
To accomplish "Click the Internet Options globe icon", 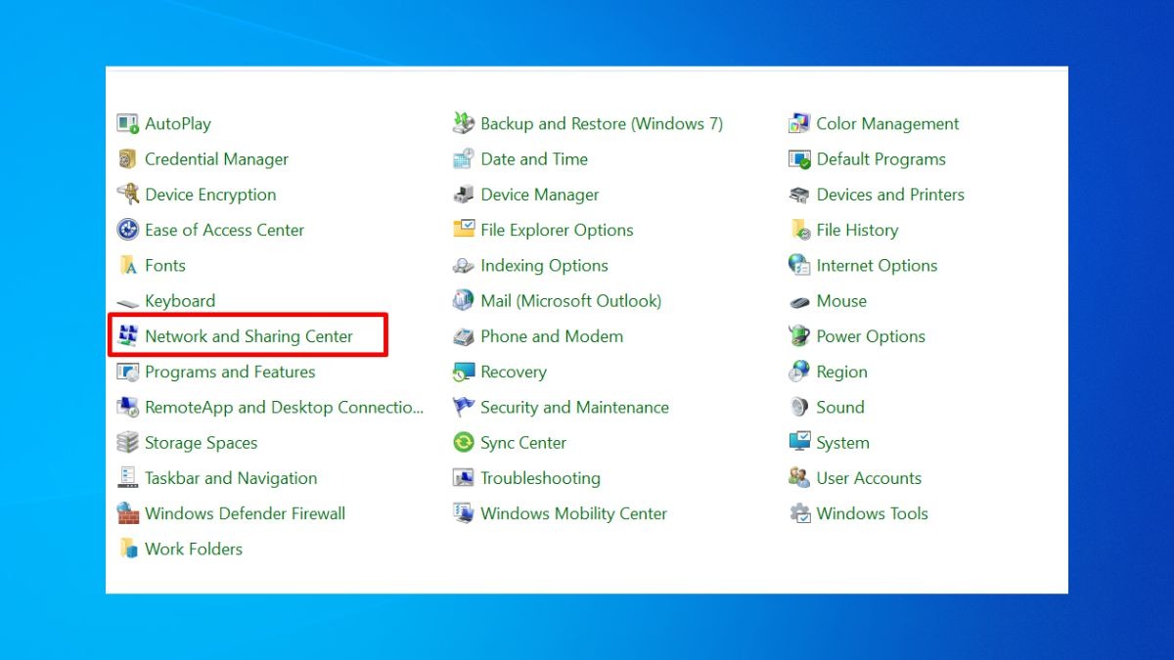I will (x=800, y=265).
